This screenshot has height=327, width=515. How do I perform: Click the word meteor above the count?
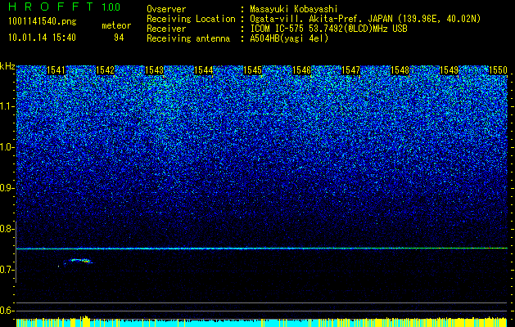[116, 25]
